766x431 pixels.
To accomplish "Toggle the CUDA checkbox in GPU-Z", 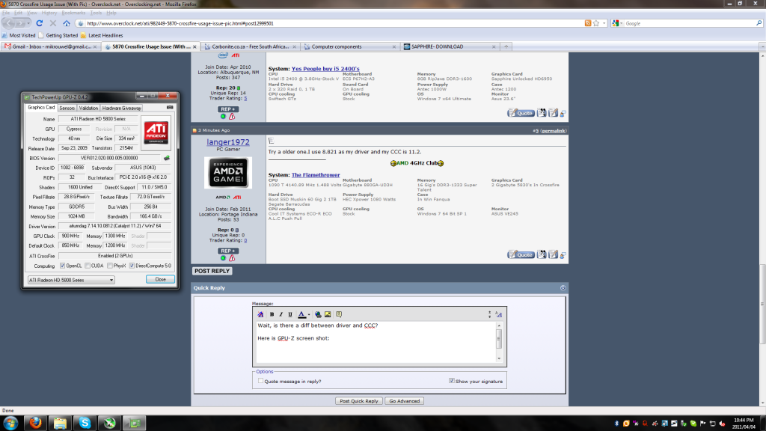I will click(x=88, y=266).
